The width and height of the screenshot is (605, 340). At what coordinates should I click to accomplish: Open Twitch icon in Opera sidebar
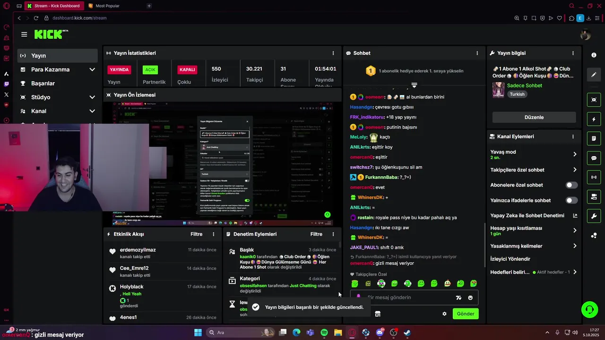6,84
